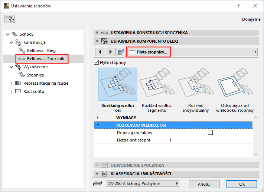The image size is (264, 192).
Task: Toggle layer visibility eye for 250-A Schody Pochylnie
Action: point(110,183)
